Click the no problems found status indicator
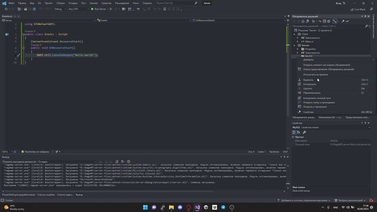Screen dimensions: 377x212 point(35,152)
